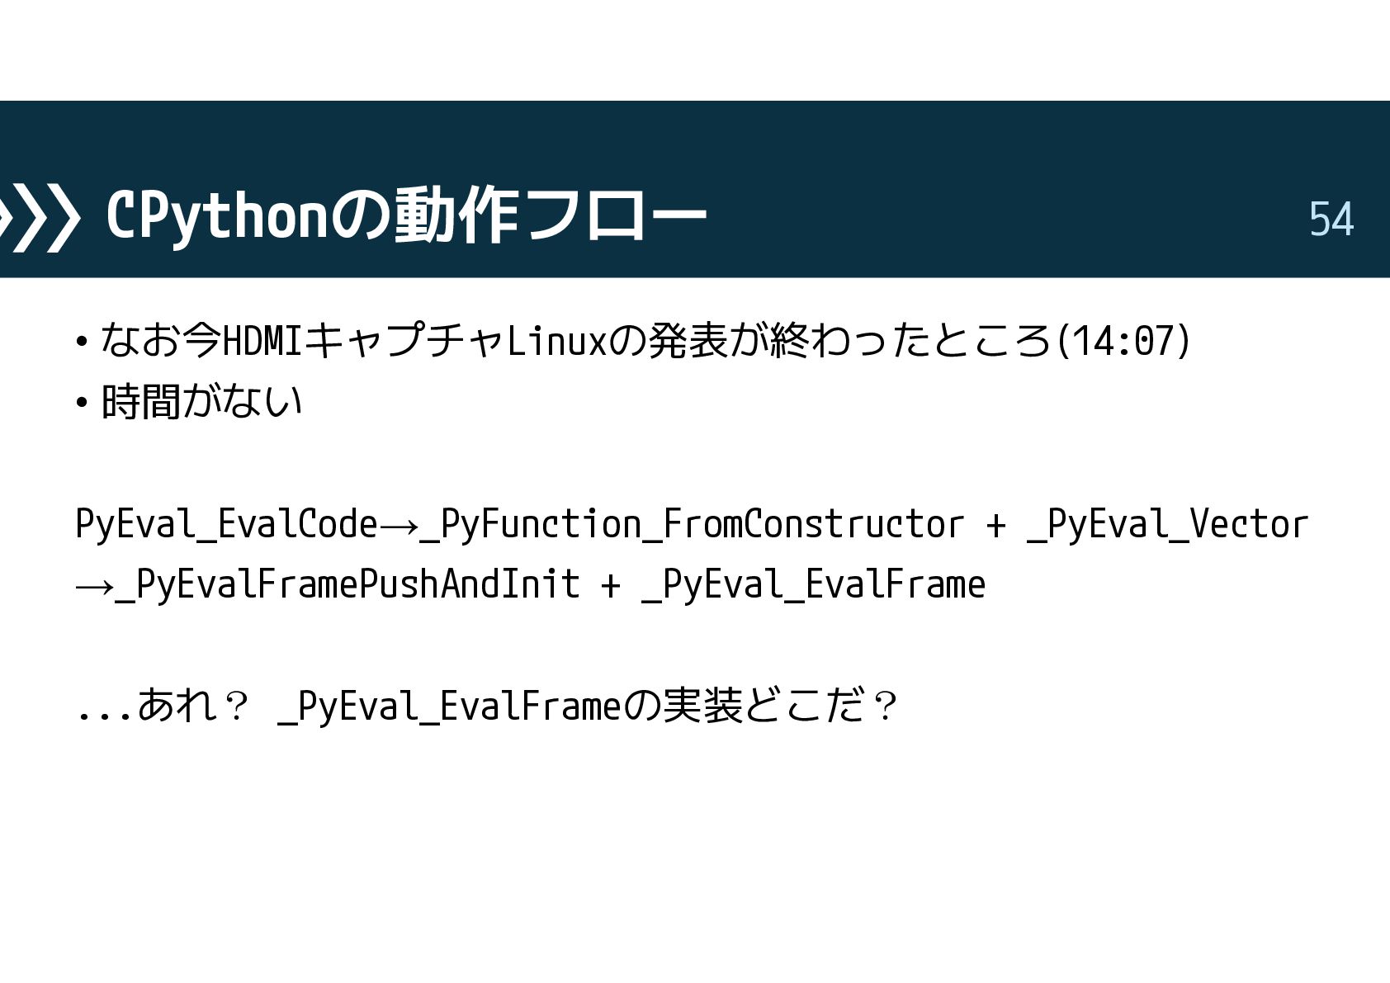Click the dark blue header banner
The height and width of the screenshot is (983, 1390).
695,189
